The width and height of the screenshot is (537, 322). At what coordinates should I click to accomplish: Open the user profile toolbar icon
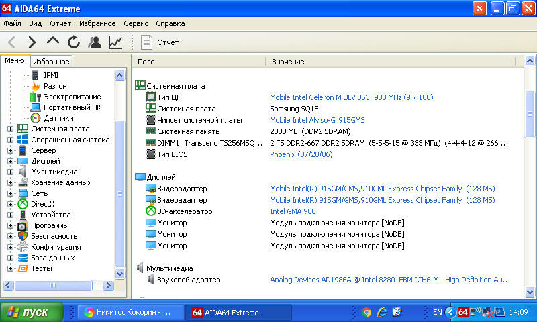[x=95, y=42]
